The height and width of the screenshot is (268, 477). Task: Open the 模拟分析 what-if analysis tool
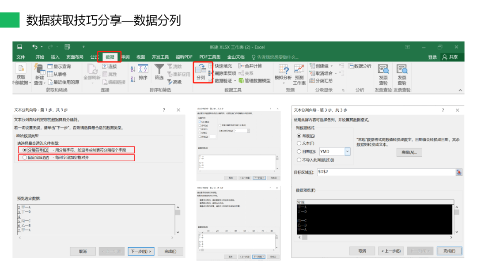(x=283, y=72)
